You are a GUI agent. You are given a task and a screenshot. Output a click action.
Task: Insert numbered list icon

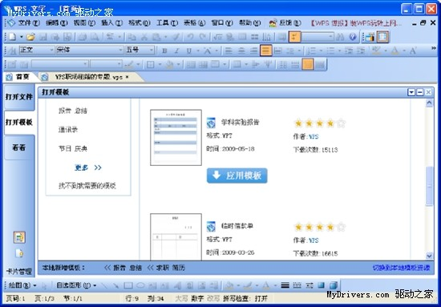311,50
